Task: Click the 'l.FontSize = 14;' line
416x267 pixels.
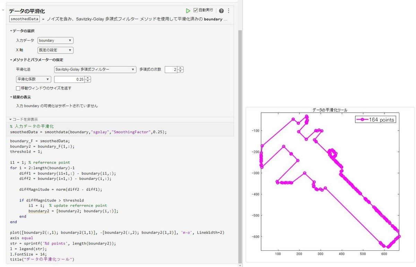Action: pyautogui.click(x=28, y=254)
